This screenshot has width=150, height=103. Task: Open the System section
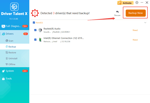point(15,71)
